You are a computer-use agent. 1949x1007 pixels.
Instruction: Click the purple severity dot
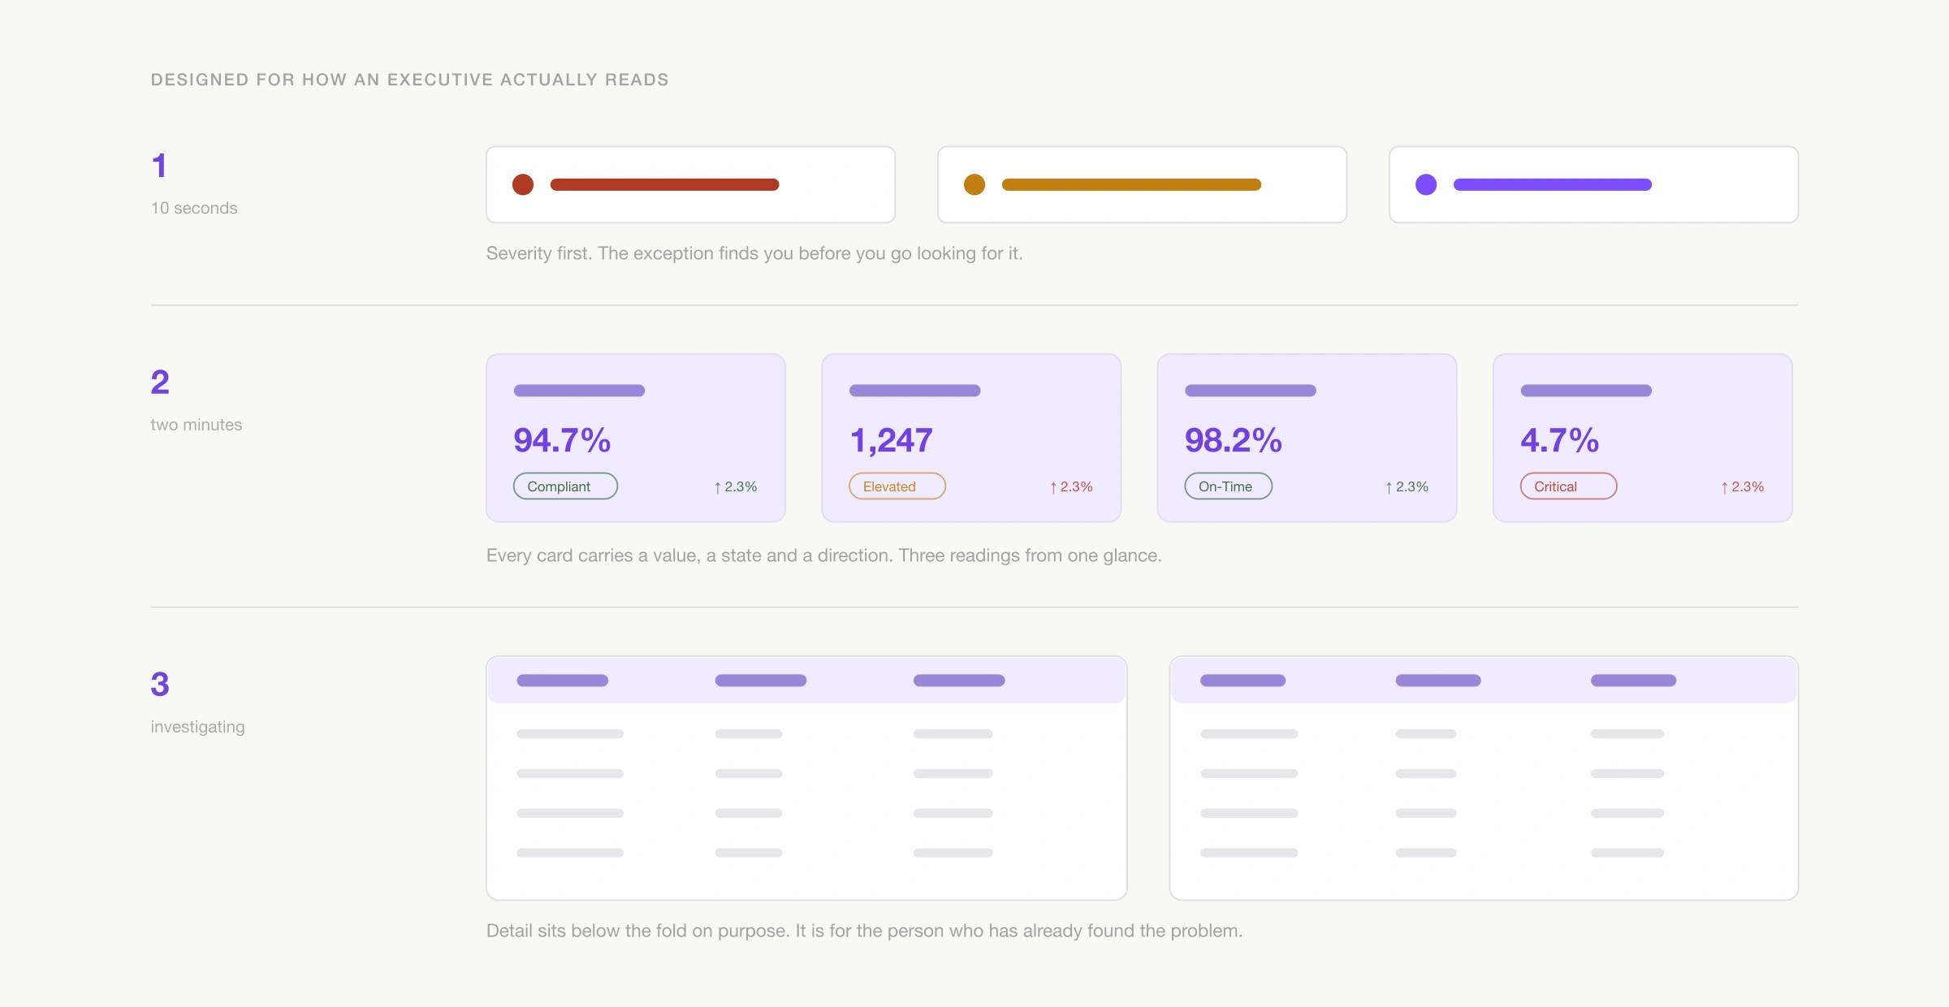click(1426, 185)
